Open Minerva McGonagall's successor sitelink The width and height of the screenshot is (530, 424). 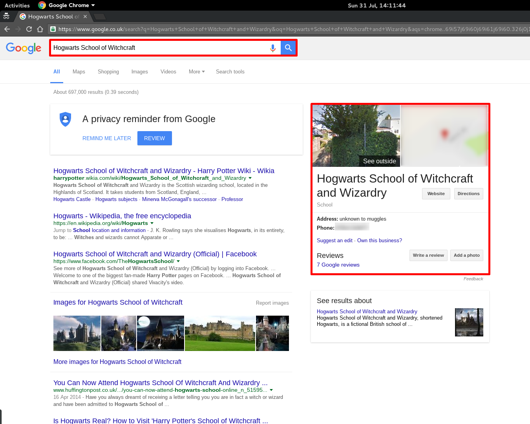pos(179,199)
